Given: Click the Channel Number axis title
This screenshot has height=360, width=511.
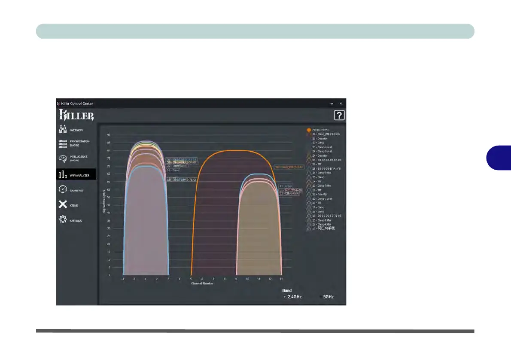Looking at the screenshot, I should [x=202, y=284].
